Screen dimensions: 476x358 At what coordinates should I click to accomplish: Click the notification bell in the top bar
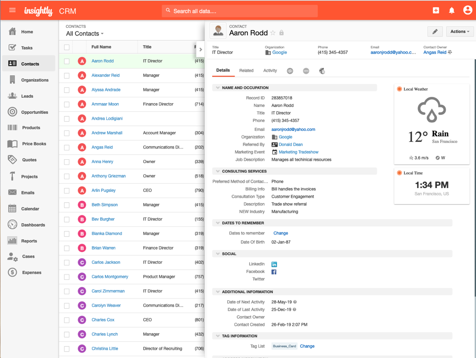452,10
